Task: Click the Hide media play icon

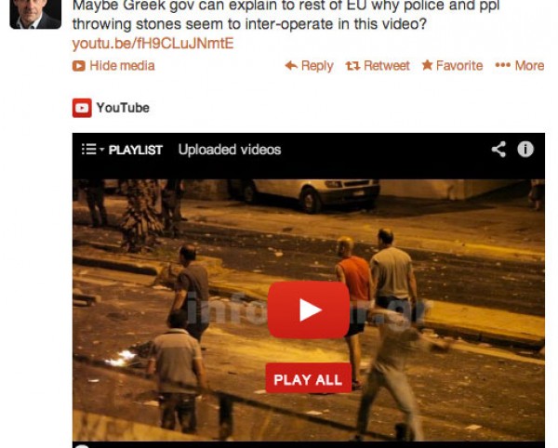Action: [79, 66]
